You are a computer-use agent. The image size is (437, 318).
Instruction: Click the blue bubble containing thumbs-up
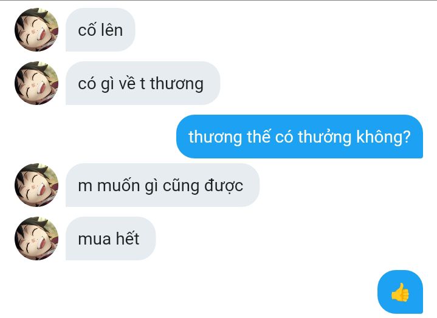pyautogui.click(x=400, y=292)
